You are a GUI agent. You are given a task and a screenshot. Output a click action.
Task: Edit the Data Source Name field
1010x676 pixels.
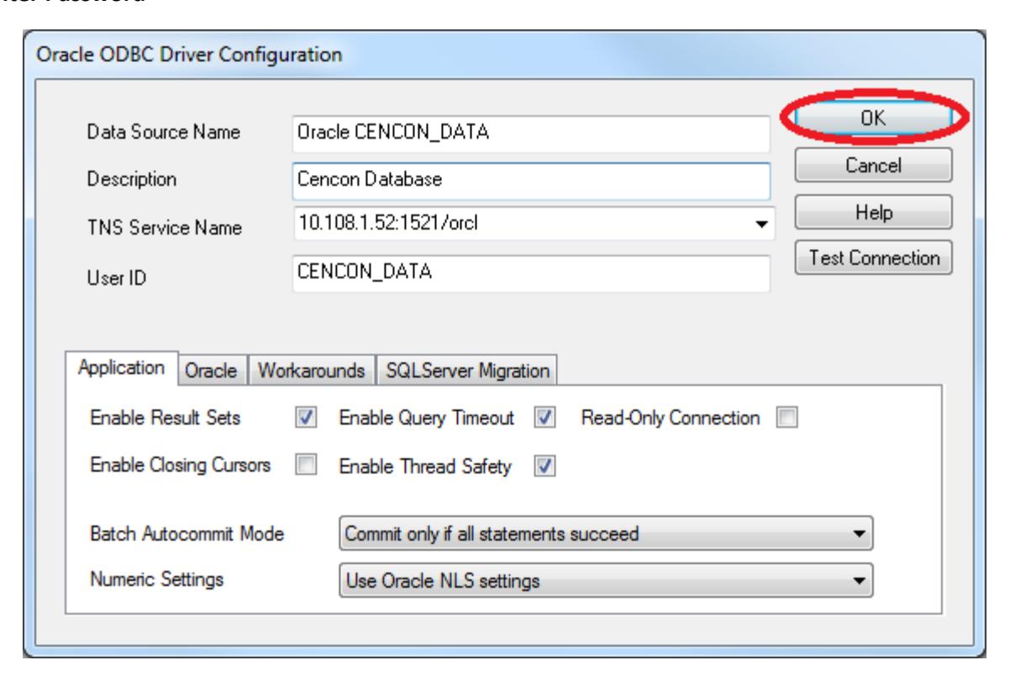click(x=530, y=133)
